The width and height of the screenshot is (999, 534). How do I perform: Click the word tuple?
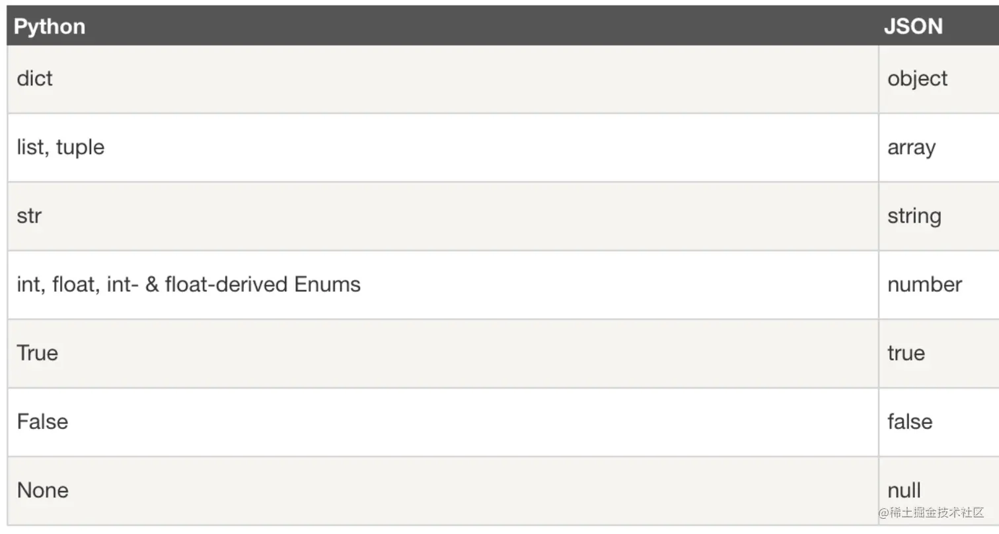(x=80, y=147)
